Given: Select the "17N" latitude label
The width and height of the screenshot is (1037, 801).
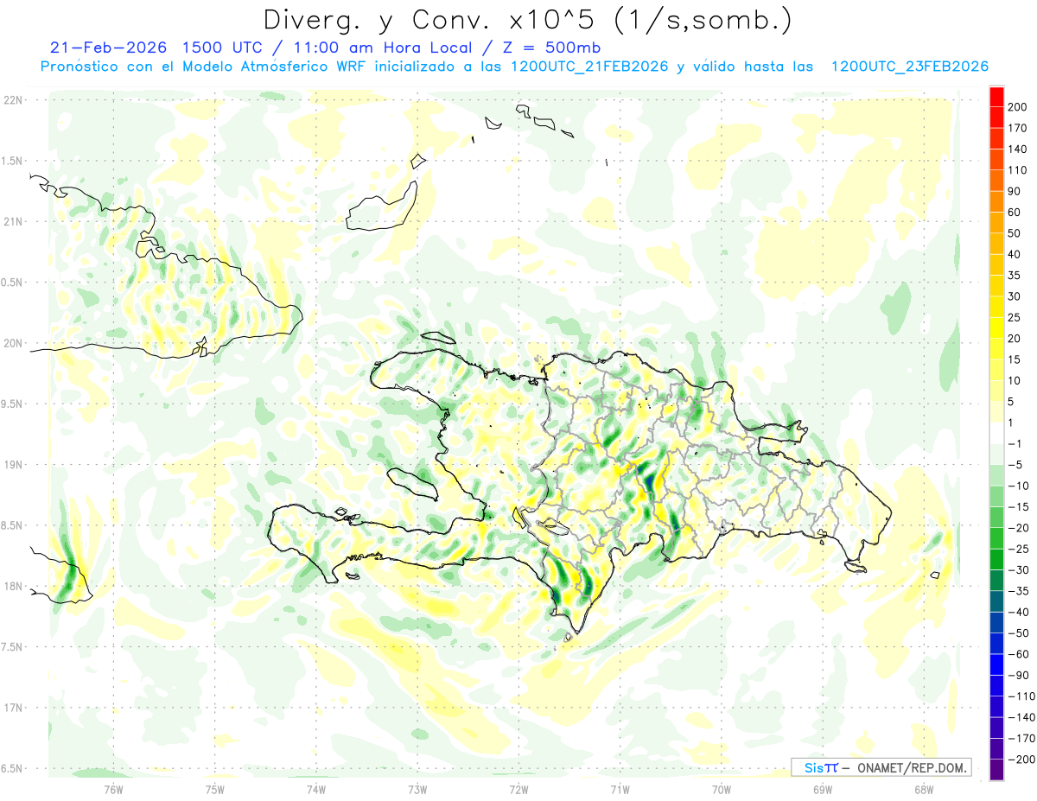Looking at the screenshot, I should click(x=13, y=708).
